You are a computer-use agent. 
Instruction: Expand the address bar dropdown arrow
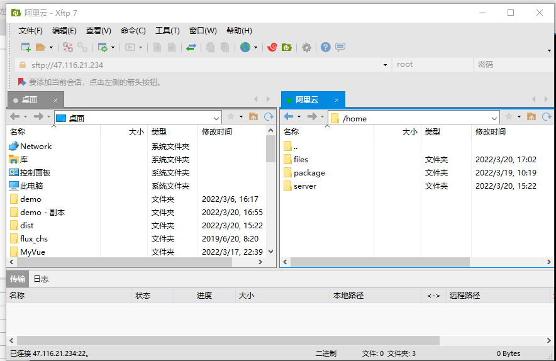tap(385, 65)
